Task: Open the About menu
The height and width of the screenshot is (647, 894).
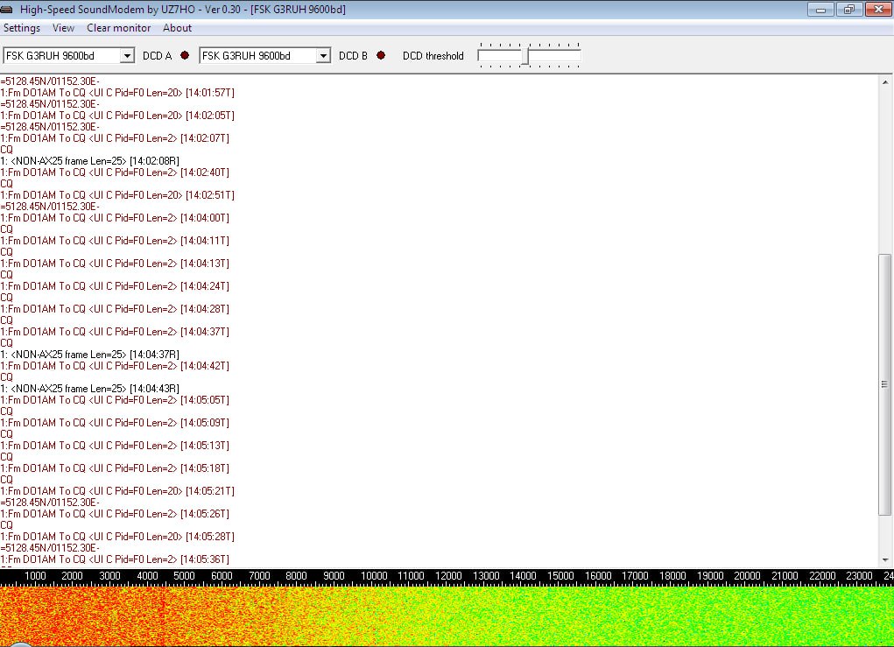Action: coord(178,28)
